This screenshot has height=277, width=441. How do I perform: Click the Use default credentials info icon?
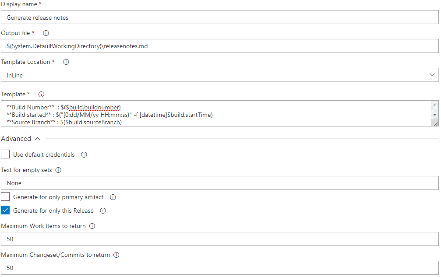[x=84, y=154]
